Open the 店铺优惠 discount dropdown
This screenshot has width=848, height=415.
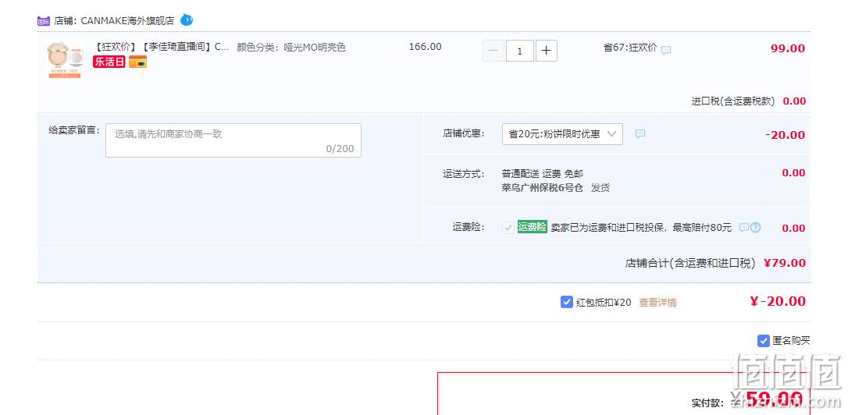coord(562,134)
